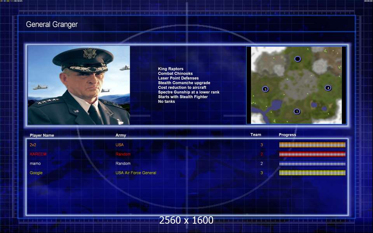The image size is (373, 233).
Task: Click team number in Google's row
Action: click(x=261, y=173)
